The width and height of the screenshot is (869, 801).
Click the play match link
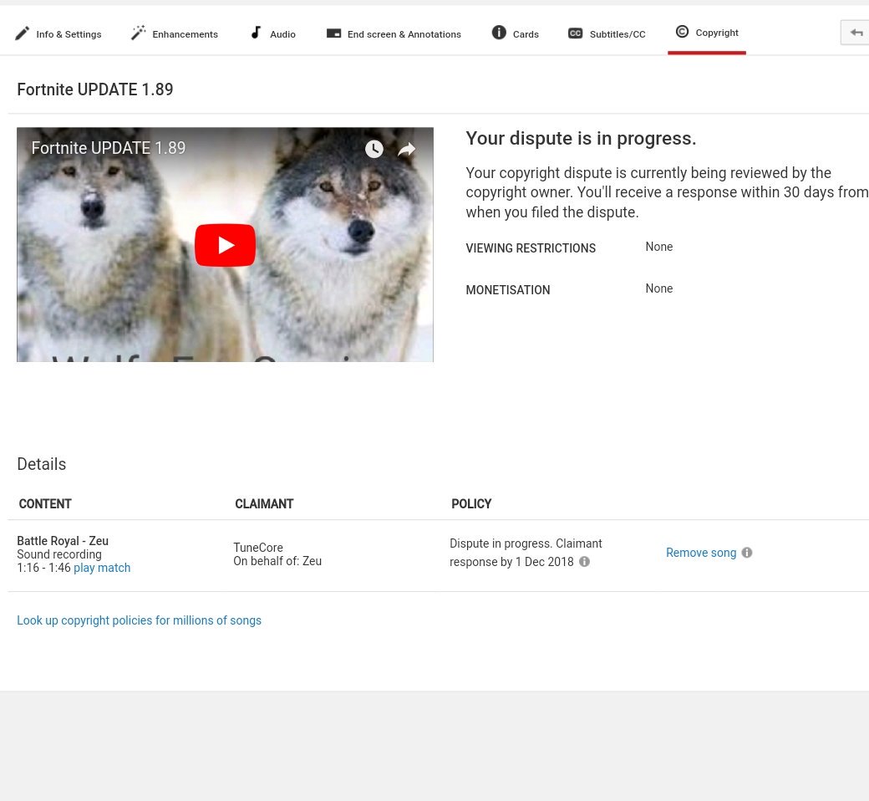pos(102,568)
